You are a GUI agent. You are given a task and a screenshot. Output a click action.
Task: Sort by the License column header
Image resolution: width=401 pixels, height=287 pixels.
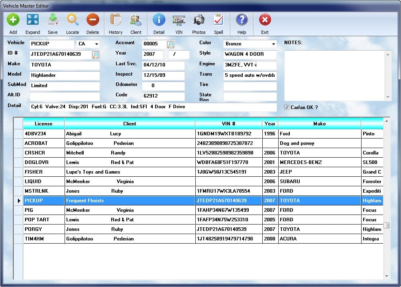[43, 124]
